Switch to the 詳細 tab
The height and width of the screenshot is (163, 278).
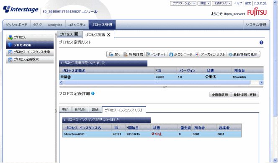point(95,109)
